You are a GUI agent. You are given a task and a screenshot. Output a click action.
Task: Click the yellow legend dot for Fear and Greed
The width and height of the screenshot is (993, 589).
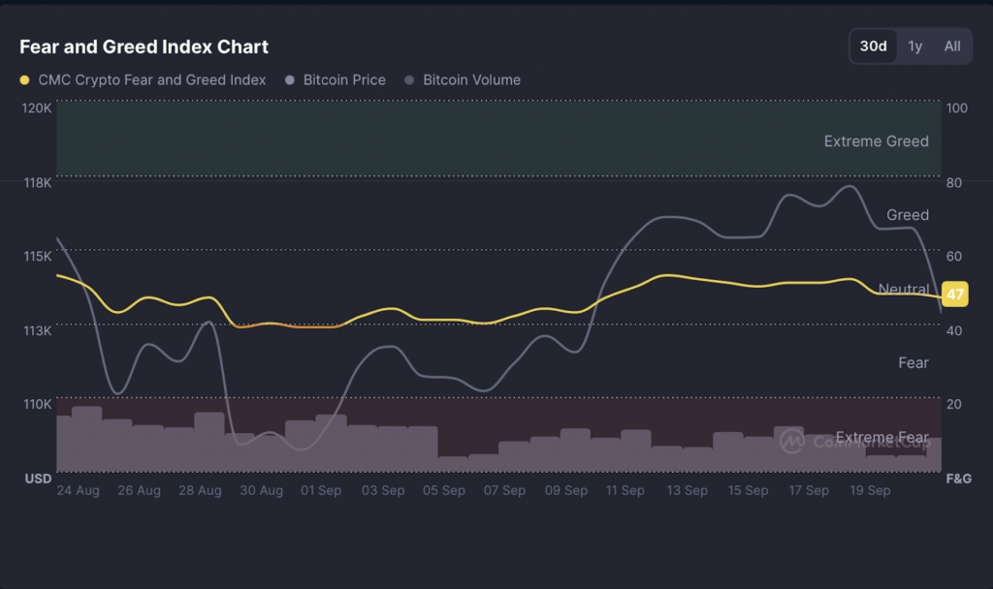click(x=25, y=80)
